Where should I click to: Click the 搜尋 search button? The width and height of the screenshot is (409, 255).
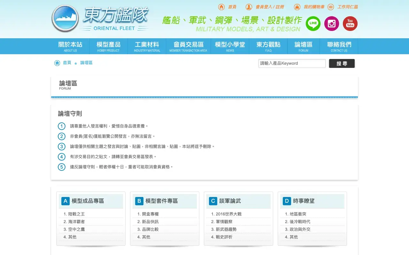(342, 63)
